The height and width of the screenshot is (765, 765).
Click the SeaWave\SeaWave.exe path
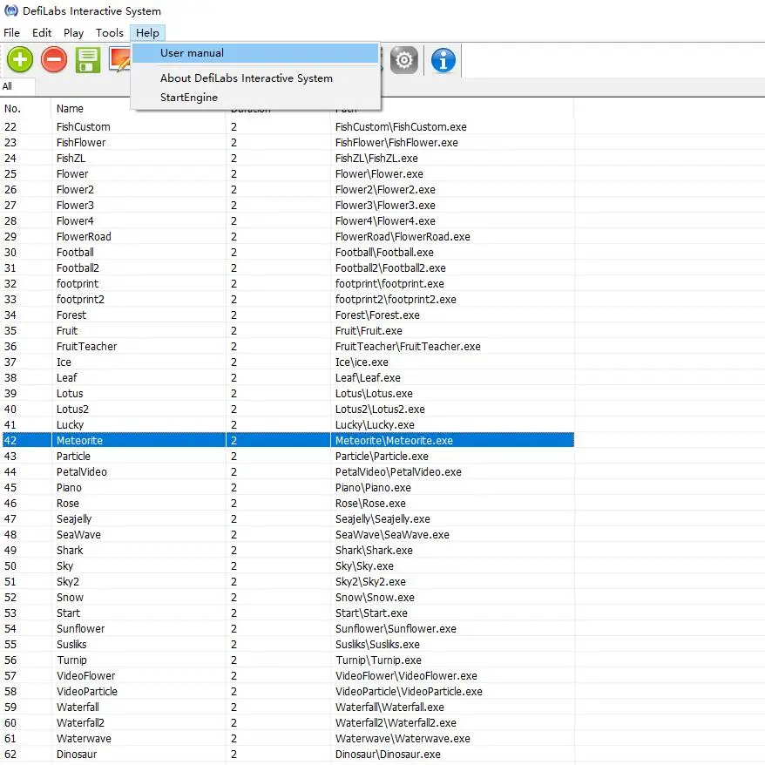coord(392,535)
